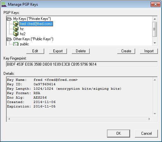Click the My Keys folder icon
Viewport: 162px width, 142px height.
9,19
